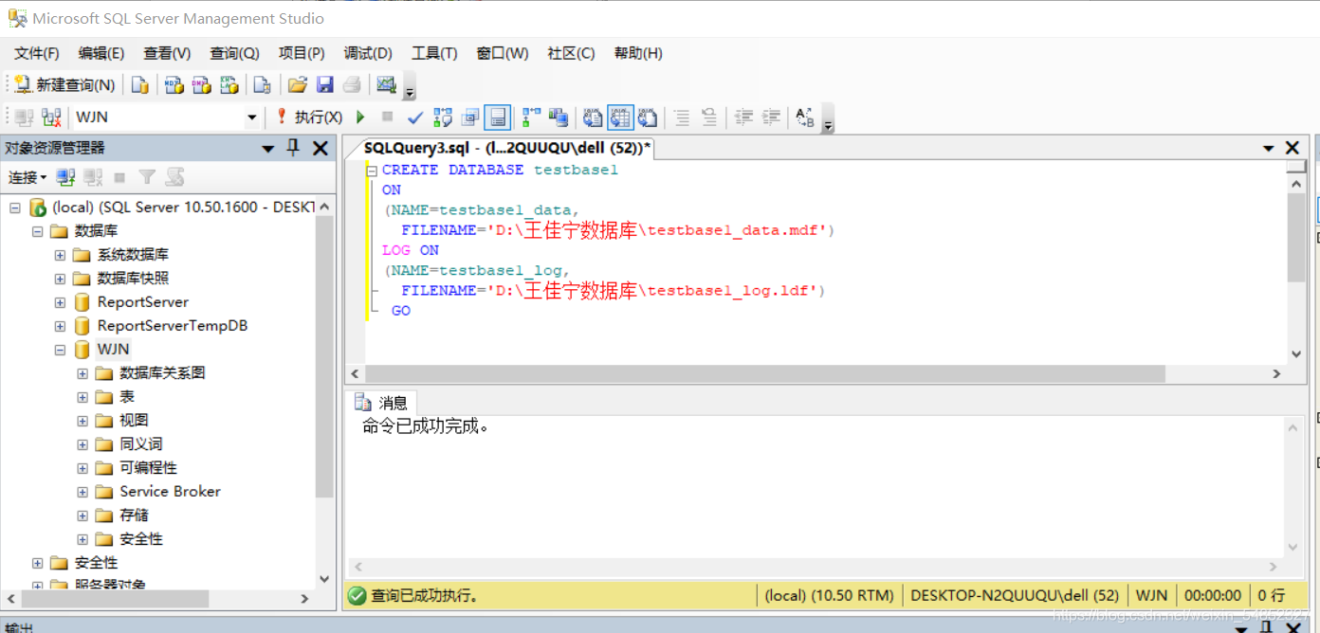The height and width of the screenshot is (633, 1320).
Task: Open the Connect (连接) dropdown in Object Explorer
Action: coord(27,177)
